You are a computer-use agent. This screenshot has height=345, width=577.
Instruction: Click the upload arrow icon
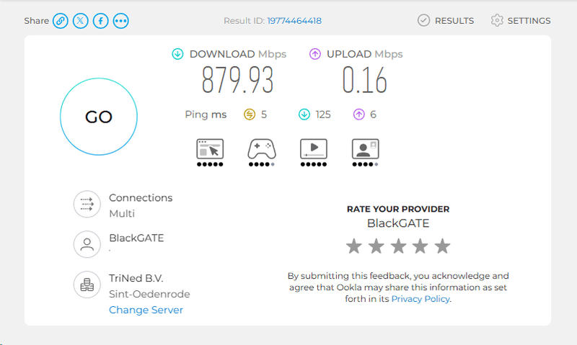point(315,54)
